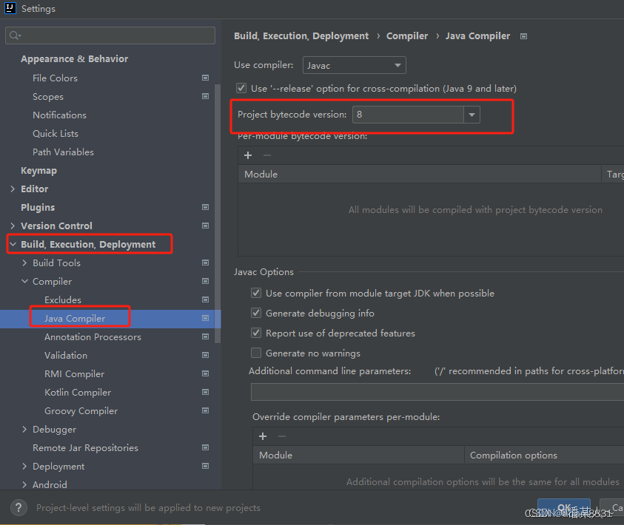Click project-level icon next to Plugins

tap(205, 207)
